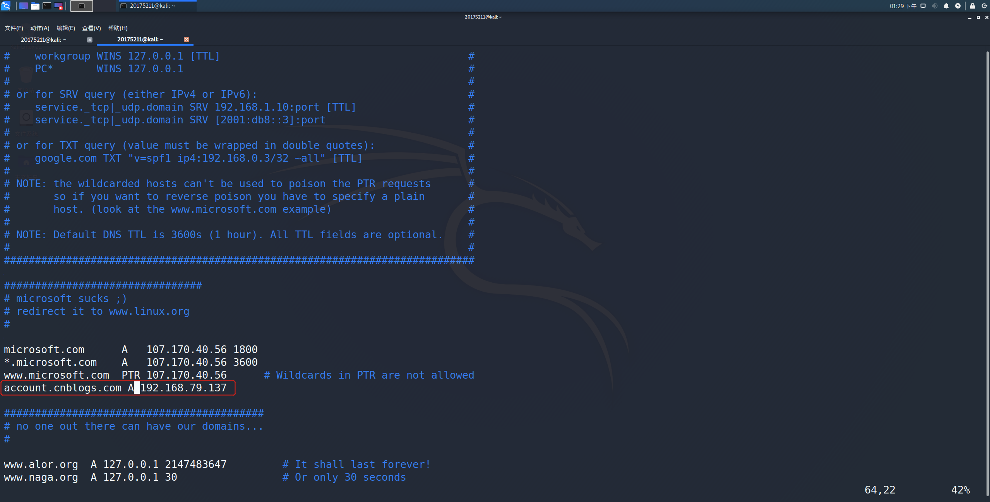The width and height of the screenshot is (990, 502).
Task: Expand the 查看(V) menu
Action: [91, 28]
